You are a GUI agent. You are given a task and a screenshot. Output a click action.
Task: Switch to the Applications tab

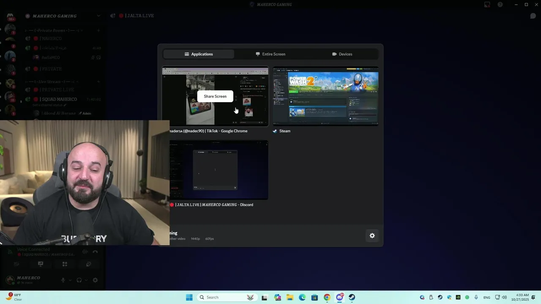[199, 54]
